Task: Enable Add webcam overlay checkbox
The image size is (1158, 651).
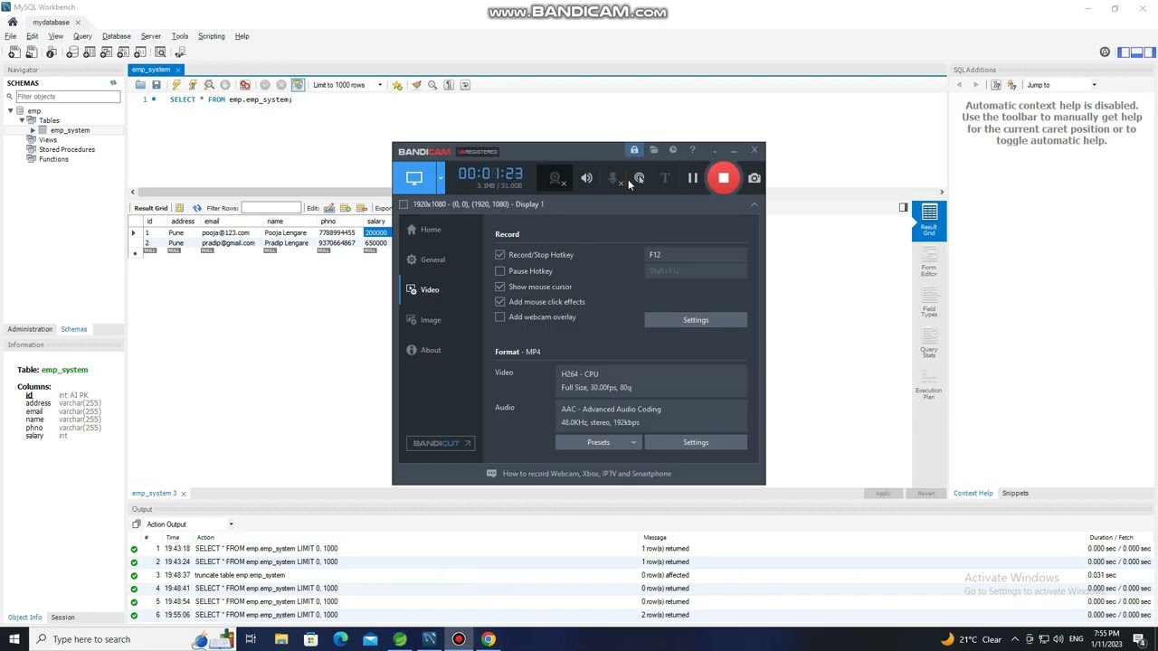Action: [x=500, y=317]
